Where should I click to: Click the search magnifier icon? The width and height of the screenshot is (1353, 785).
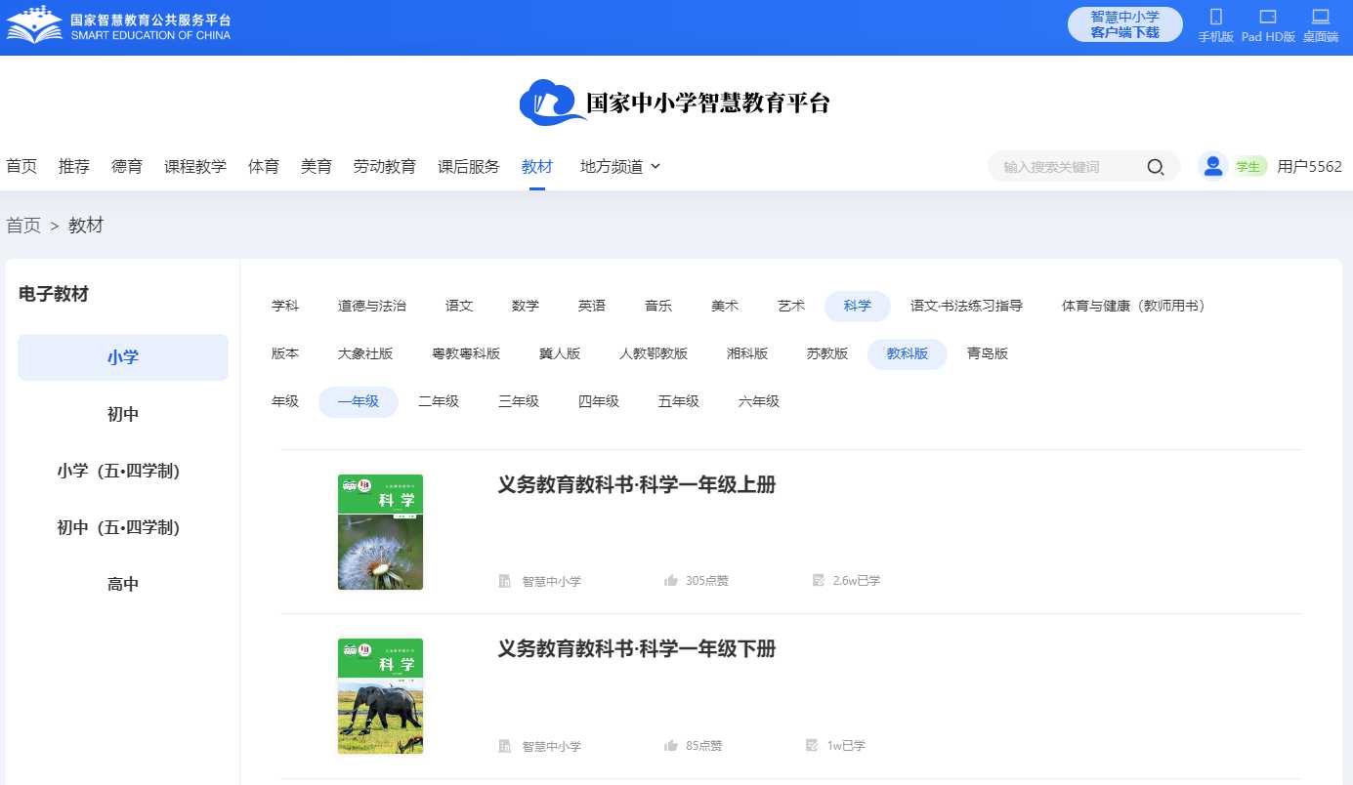[1155, 167]
